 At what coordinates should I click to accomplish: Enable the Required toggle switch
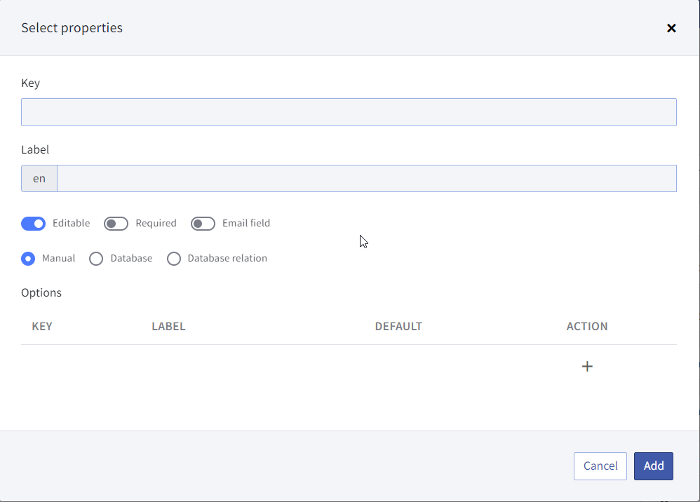[116, 223]
